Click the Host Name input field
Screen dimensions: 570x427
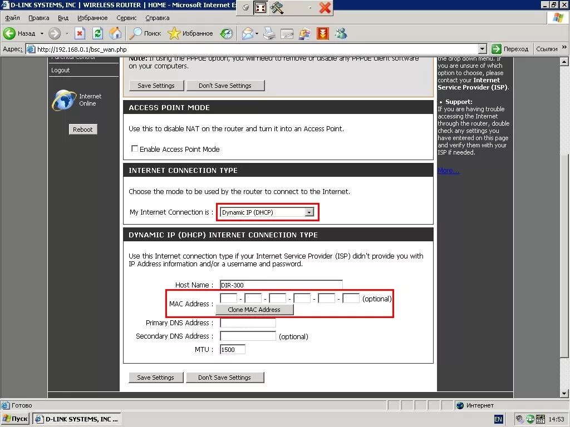pos(281,285)
